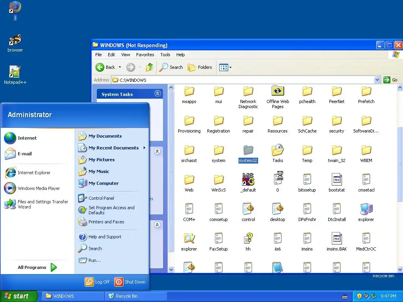Image resolution: width=403 pixels, height=302 pixels.
Task: Open Run... from Start menu
Action: [x=89, y=260]
